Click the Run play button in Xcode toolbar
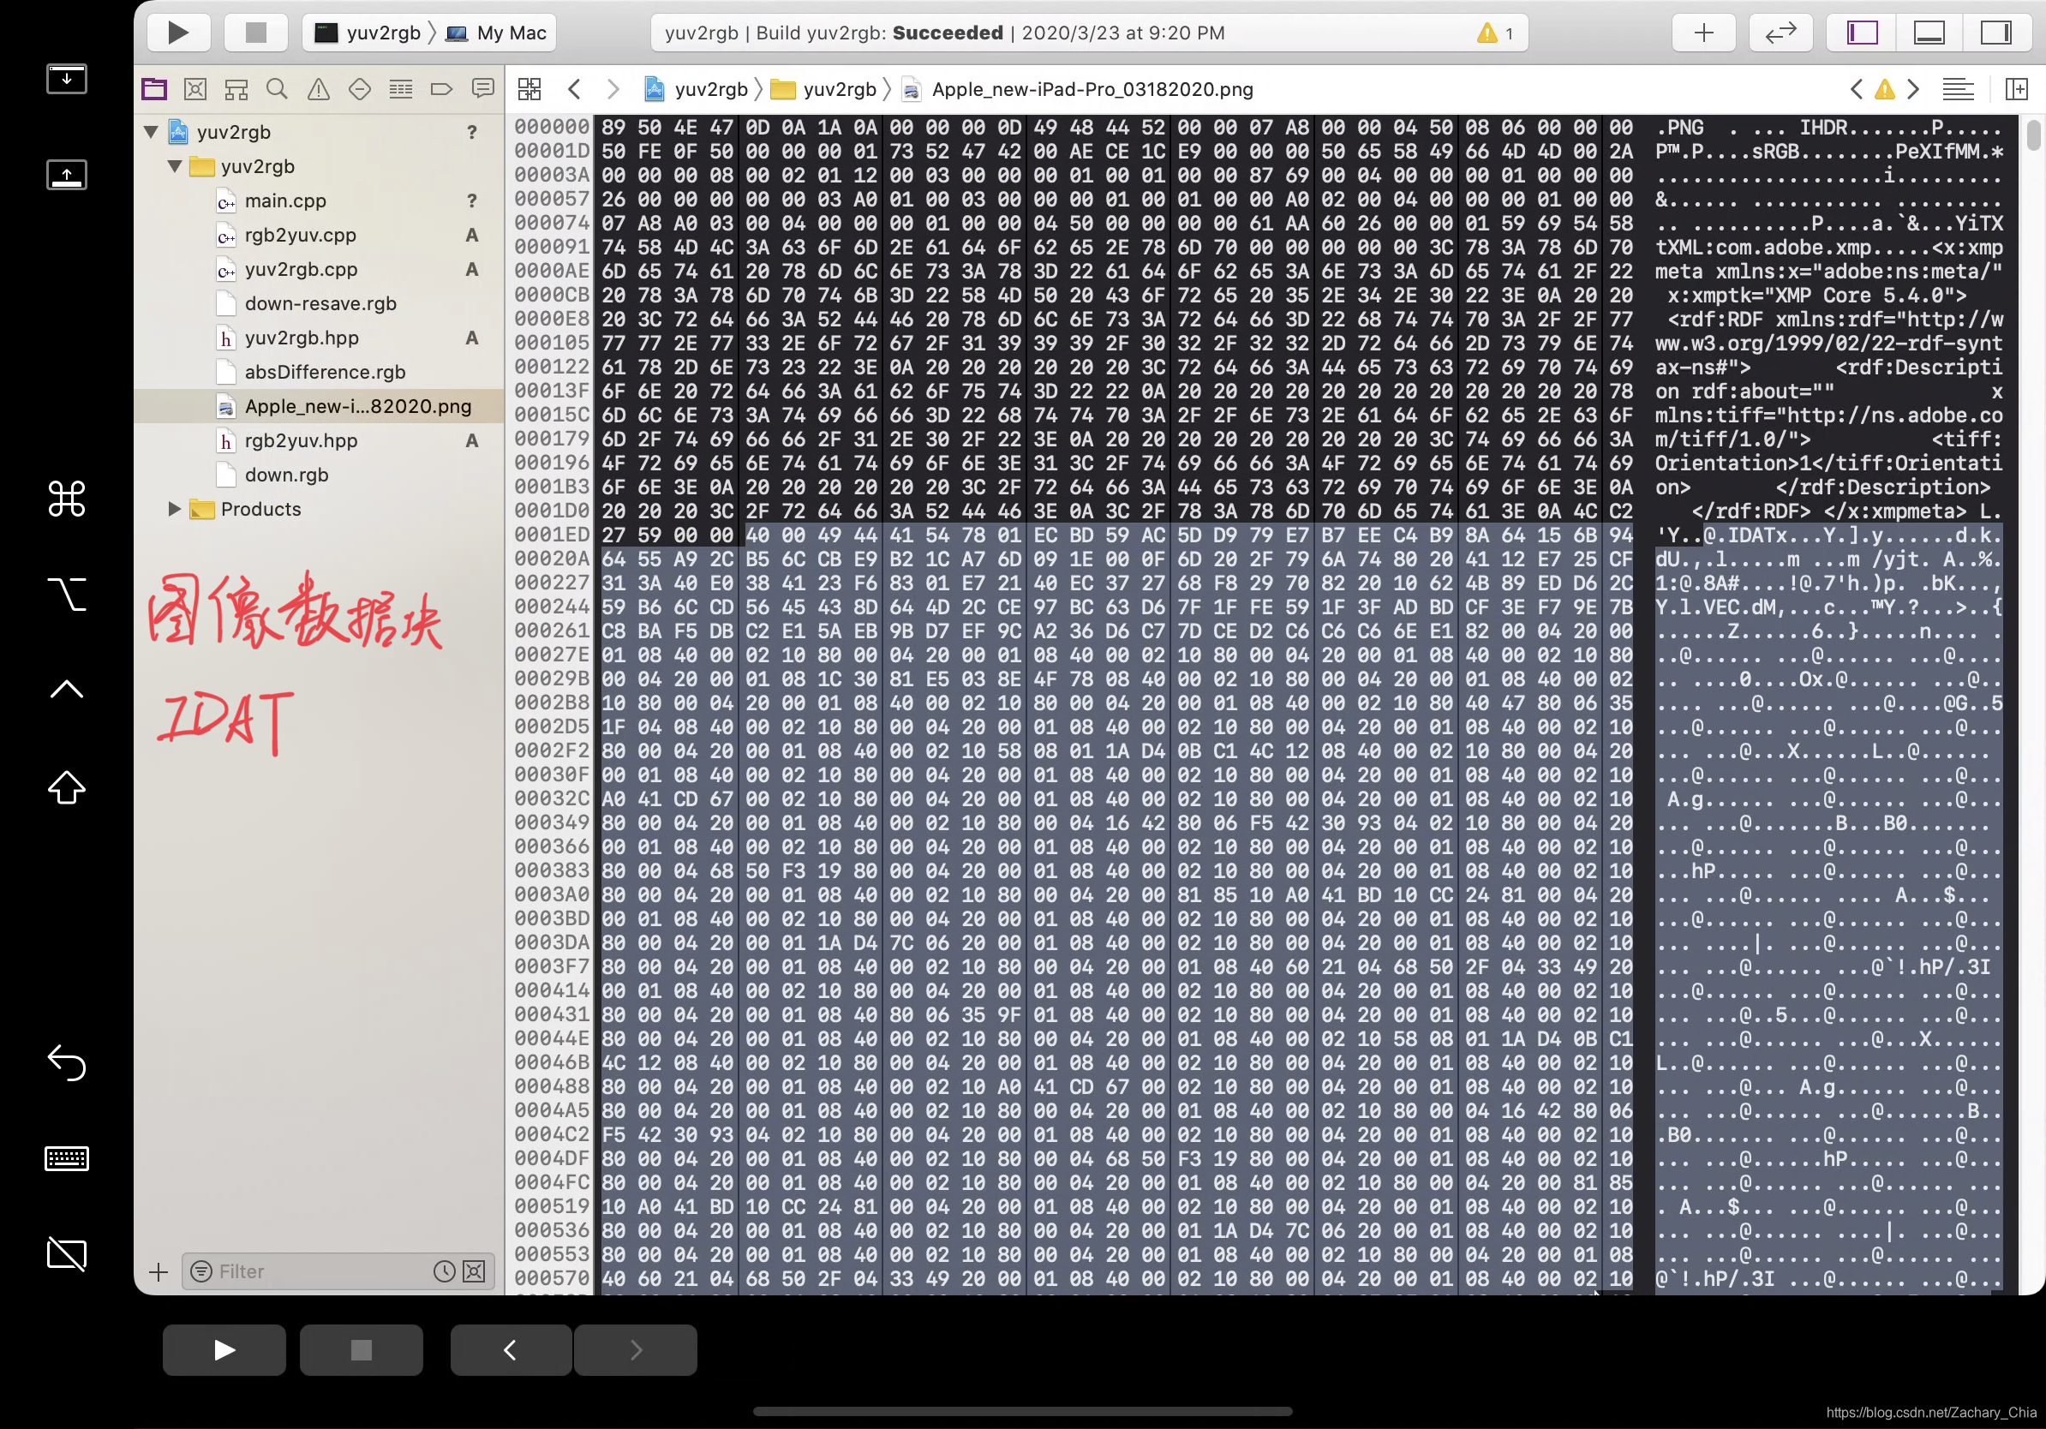Viewport: 2046px width, 1429px height. point(178,33)
